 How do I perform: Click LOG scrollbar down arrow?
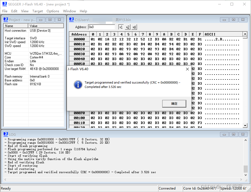click(246, 175)
